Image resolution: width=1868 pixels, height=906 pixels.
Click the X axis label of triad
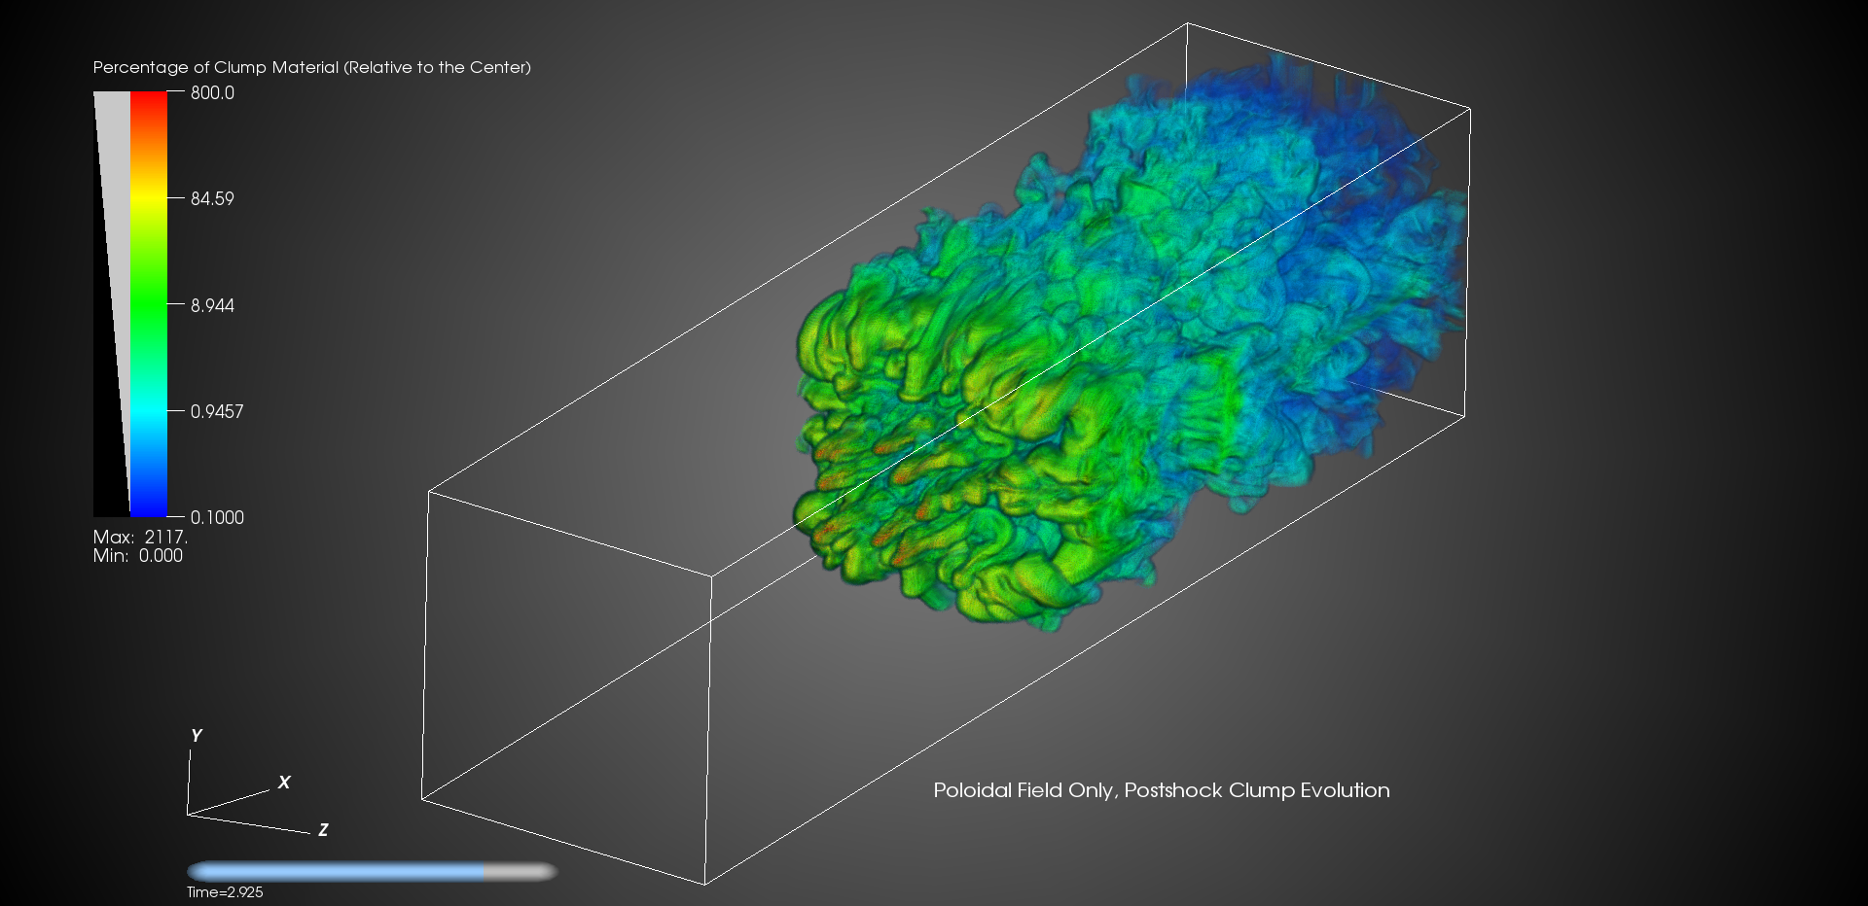pyautogui.click(x=284, y=782)
